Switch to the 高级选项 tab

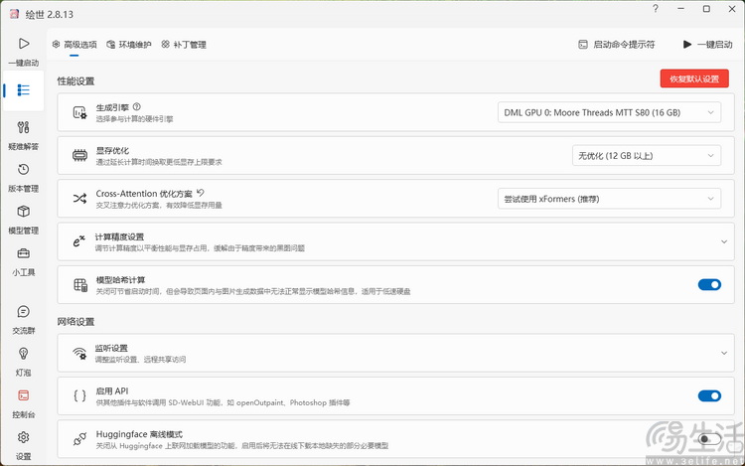point(74,45)
